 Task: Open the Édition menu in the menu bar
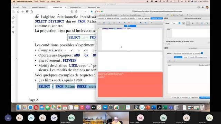coord(42,1)
